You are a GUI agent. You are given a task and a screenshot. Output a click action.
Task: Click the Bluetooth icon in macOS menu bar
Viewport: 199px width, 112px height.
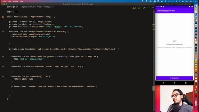point(165,1)
